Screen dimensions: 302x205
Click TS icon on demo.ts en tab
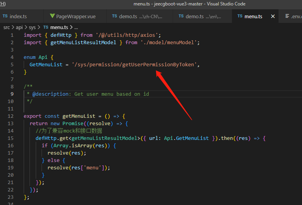pos(181,16)
